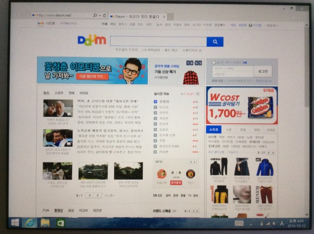Open the second bold news headline
The height and width of the screenshot is (234, 314).
110,131
